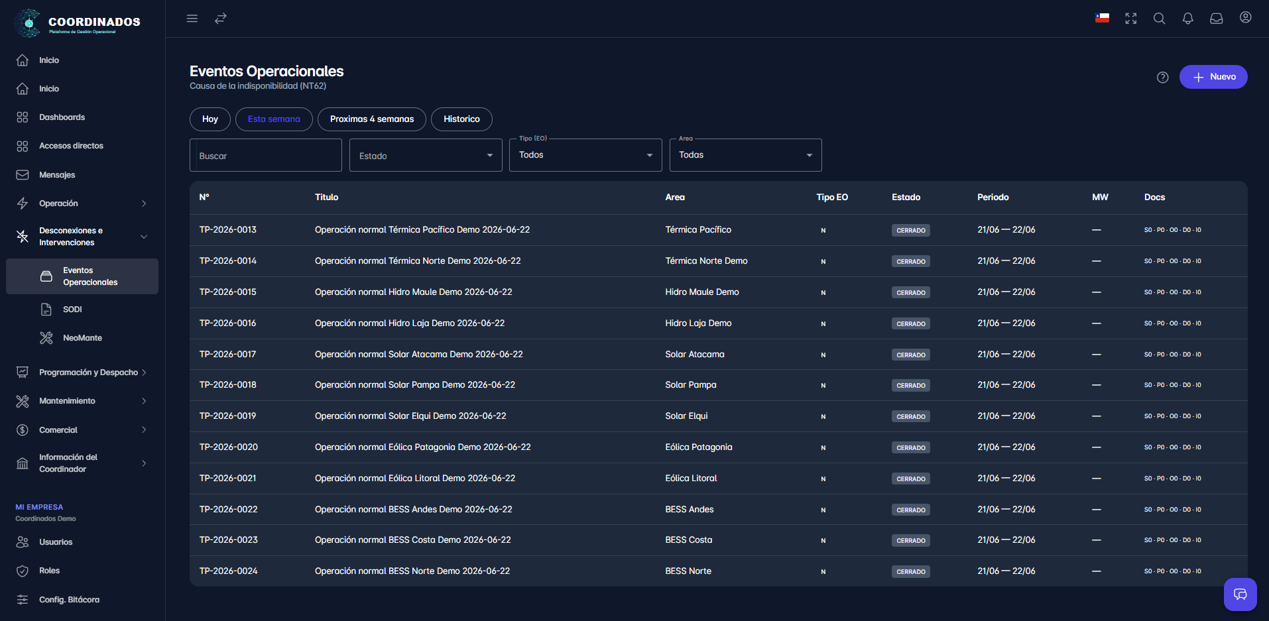Sort by the Titulo column header
This screenshot has width=1269, height=621.
tap(327, 198)
